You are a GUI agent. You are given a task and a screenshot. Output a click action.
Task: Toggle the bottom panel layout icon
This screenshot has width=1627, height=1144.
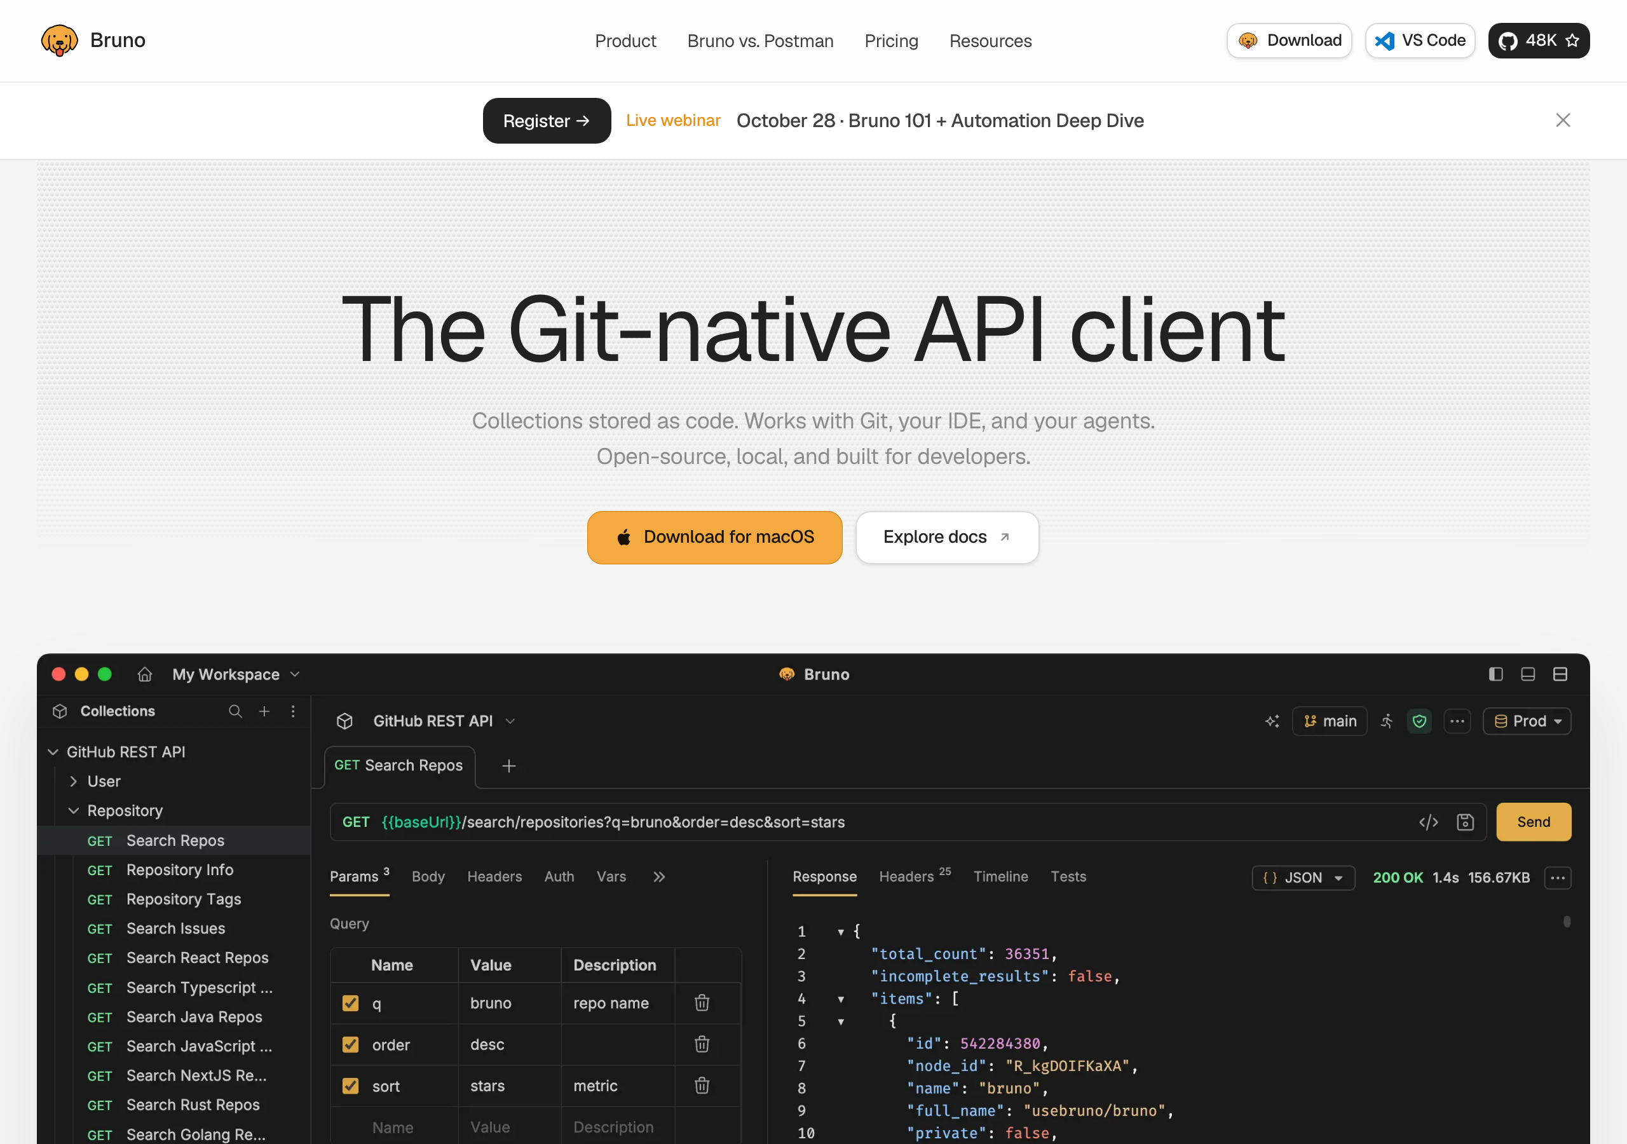[x=1528, y=674]
